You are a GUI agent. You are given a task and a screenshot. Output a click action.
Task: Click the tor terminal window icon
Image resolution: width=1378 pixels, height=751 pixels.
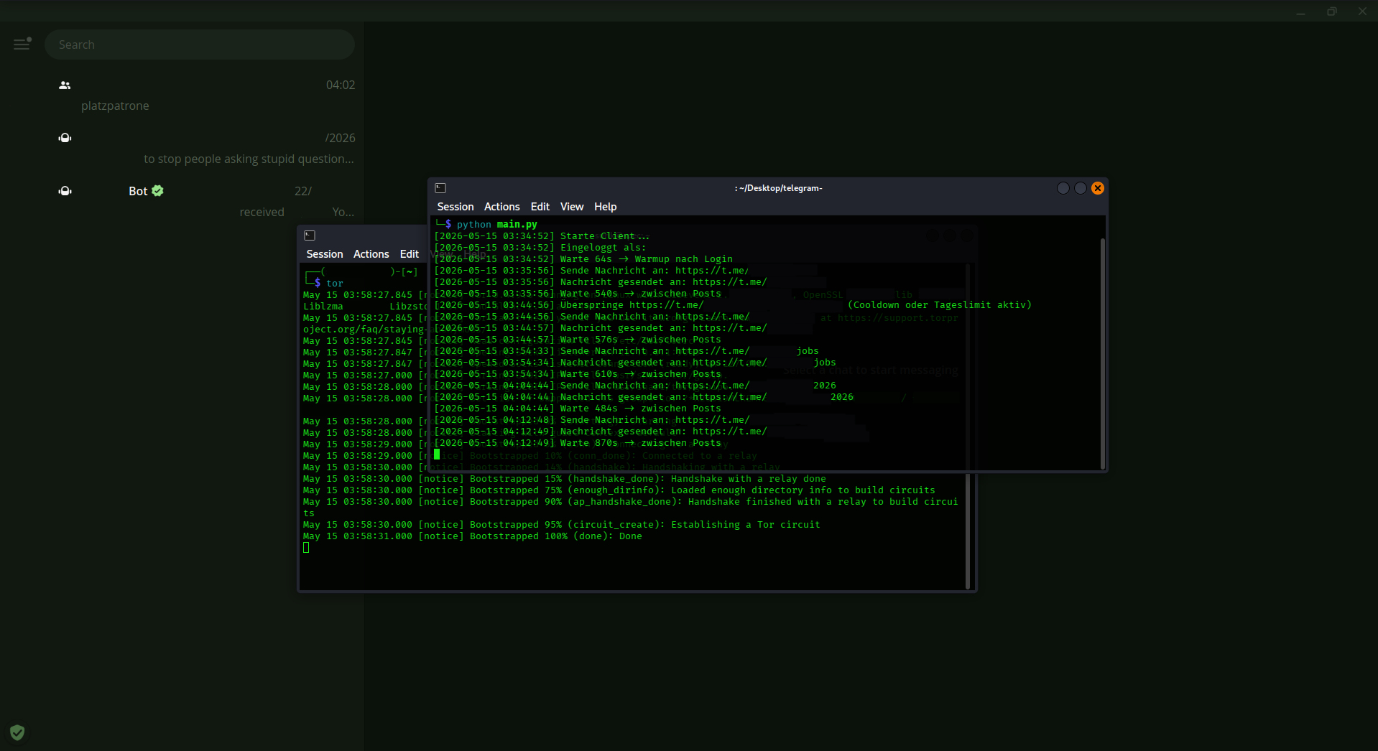tap(310, 235)
